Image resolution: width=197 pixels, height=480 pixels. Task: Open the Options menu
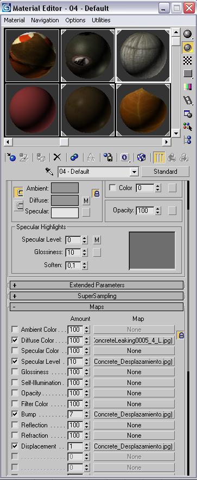pyautogui.click(x=75, y=20)
